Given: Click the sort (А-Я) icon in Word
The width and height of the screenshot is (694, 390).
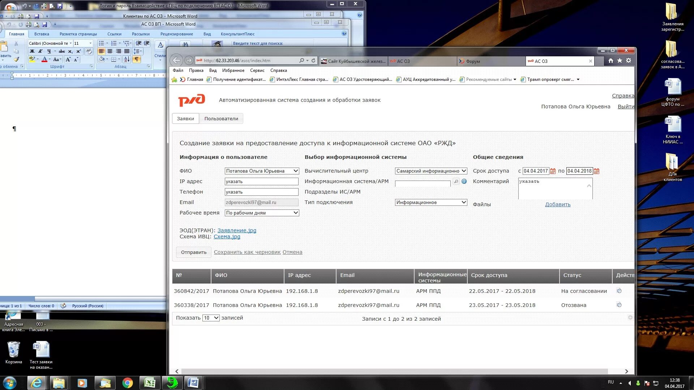Looking at the screenshot, I should [127, 59].
